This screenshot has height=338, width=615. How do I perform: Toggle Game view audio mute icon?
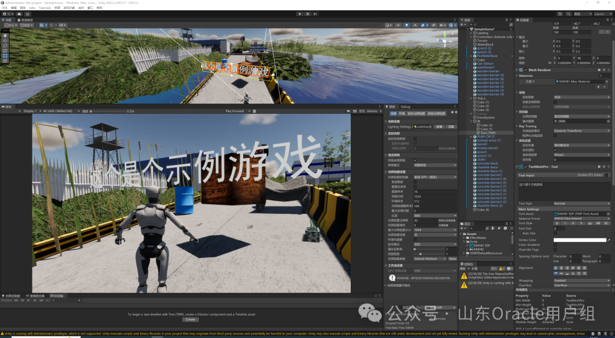348,111
